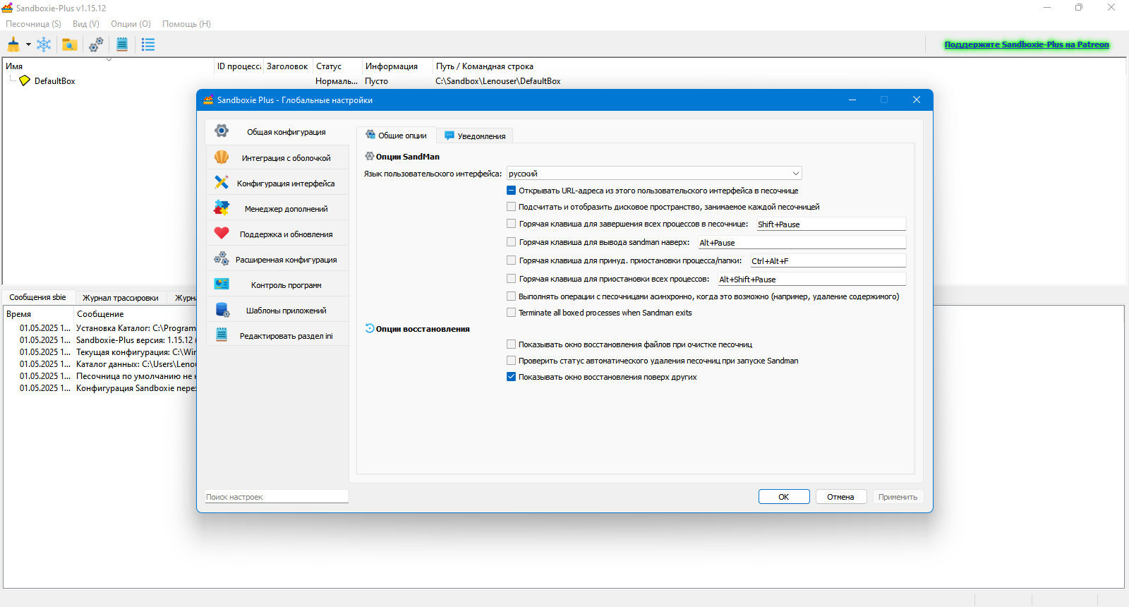Click the database icon beside Шаблоны приложений
This screenshot has width=1129, height=607.
(222, 309)
